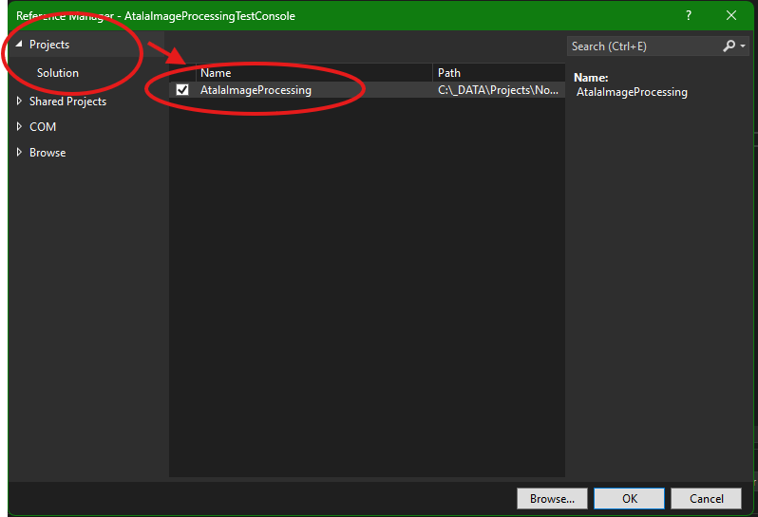
Task: Select the AtalaImageProcessing row name
Action: (256, 90)
